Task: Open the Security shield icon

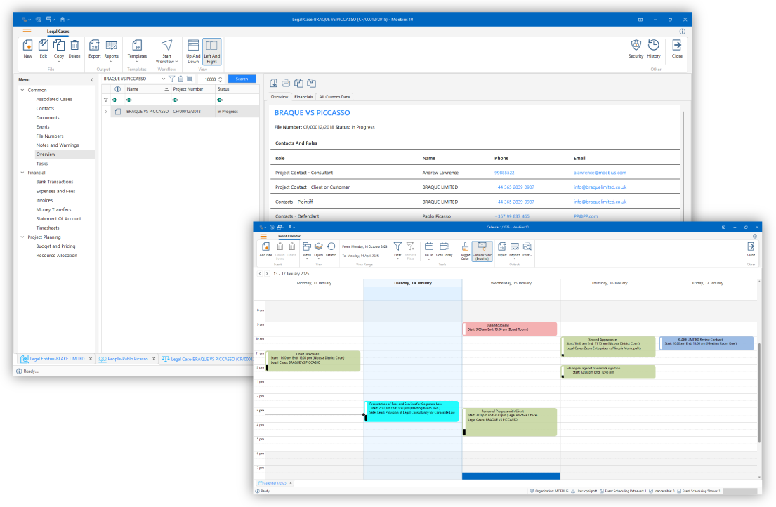Action: click(636, 48)
